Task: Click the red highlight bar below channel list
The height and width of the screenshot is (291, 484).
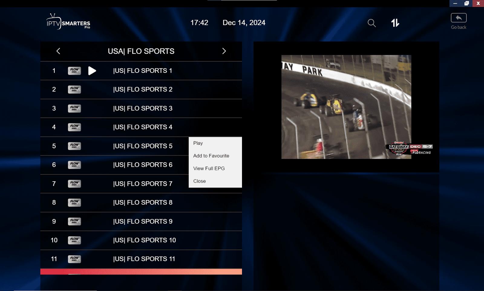Action: [141, 272]
